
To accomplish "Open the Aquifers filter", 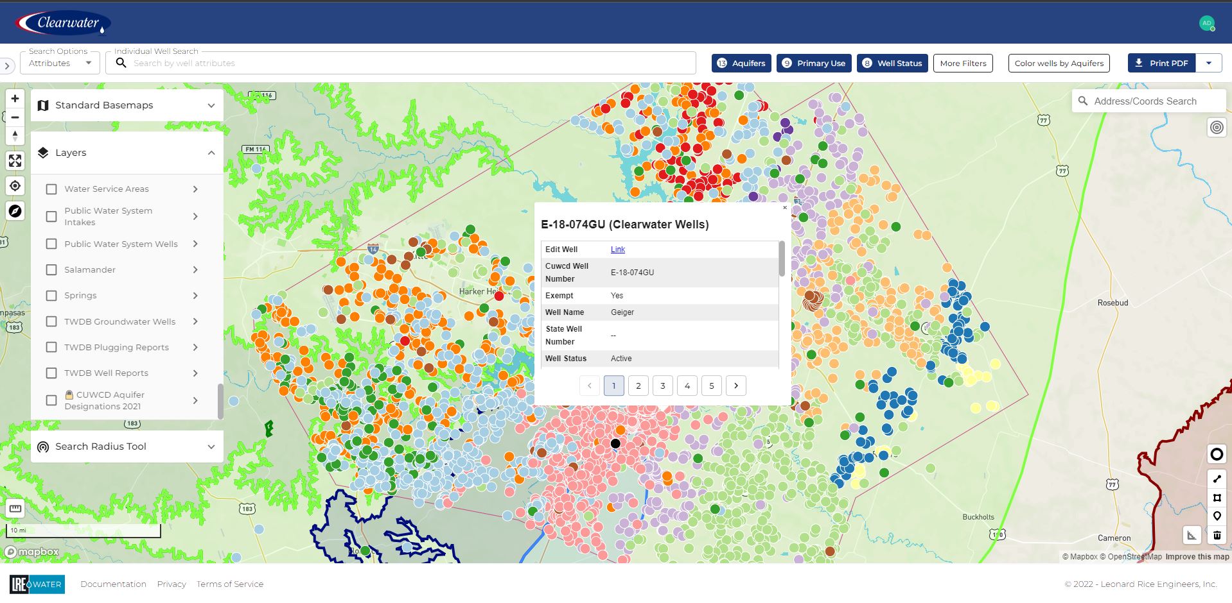I will (x=741, y=63).
